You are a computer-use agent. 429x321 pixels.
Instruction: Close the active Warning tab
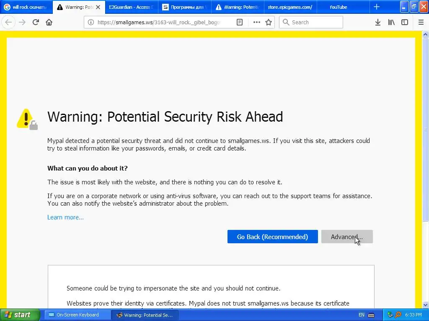click(98, 7)
